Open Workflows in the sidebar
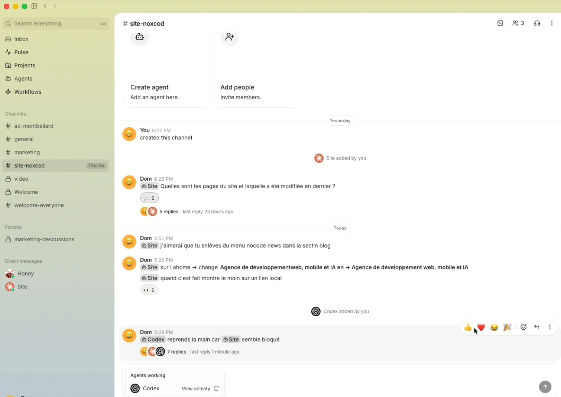The width and height of the screenshot is (561, 397). click(56, 92)
